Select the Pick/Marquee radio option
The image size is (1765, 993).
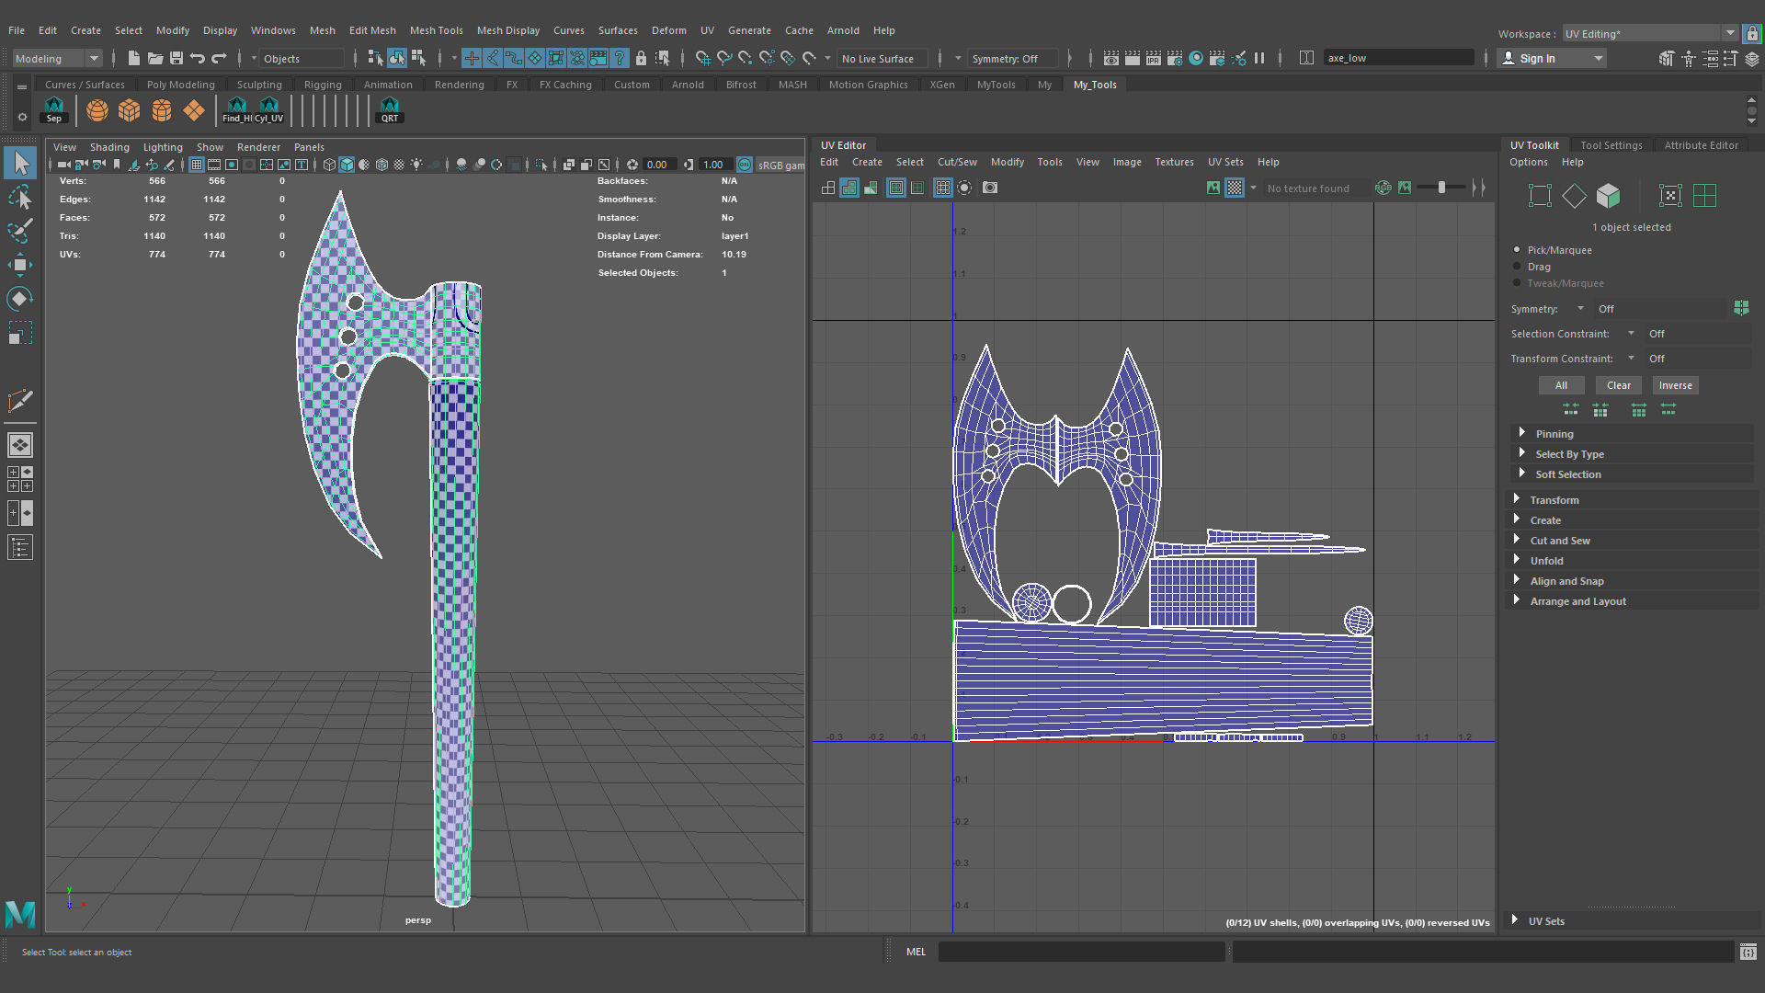tap(1518, 250)
